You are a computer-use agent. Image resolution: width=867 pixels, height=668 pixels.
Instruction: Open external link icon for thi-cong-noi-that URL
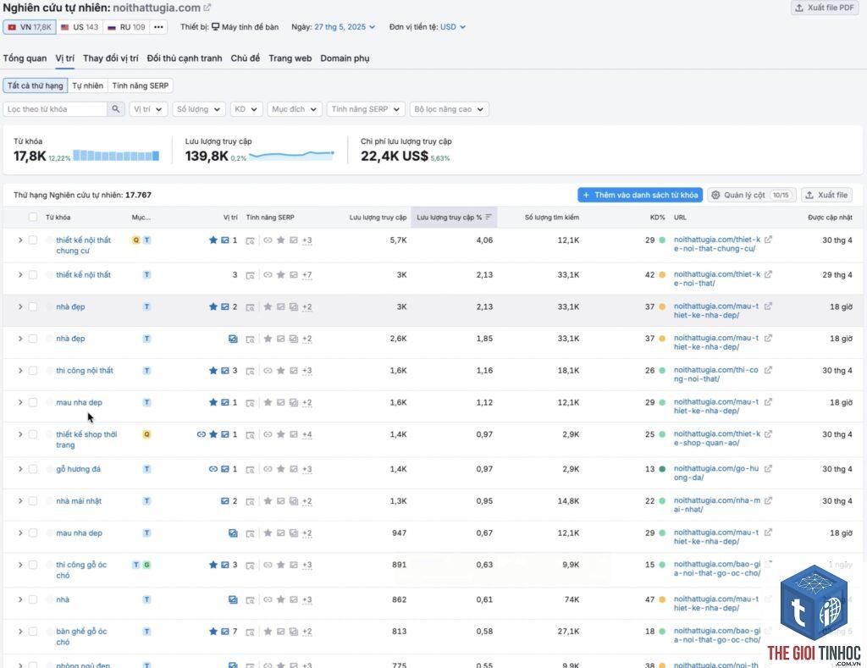click(768, 370)
